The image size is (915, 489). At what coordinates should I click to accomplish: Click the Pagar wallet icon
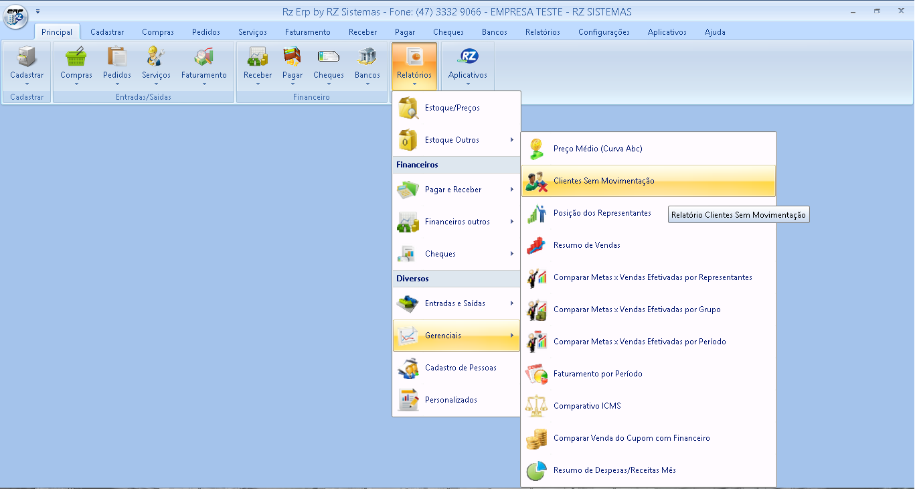293,57
